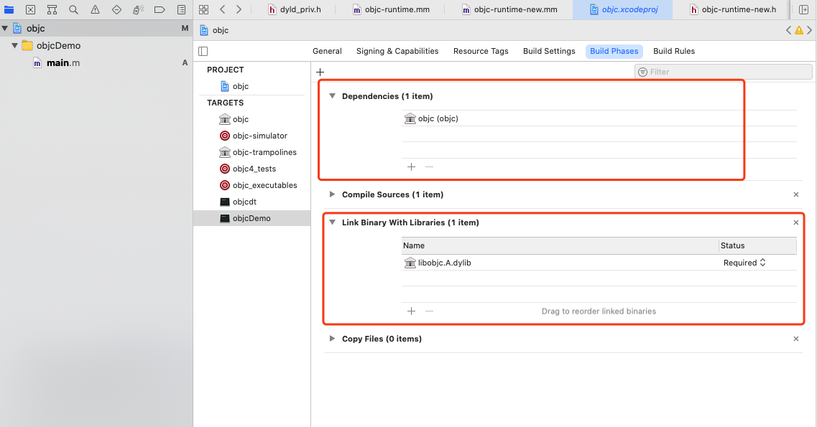Select the objcdt target

(x=244, y=202)
